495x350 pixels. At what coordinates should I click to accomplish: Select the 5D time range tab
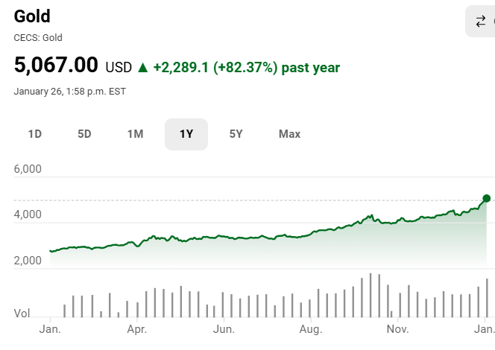coord(84,134)
